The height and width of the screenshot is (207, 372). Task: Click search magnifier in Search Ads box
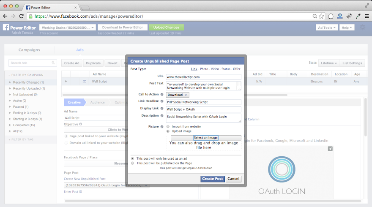pyautogui.click(x=53, y=63)
